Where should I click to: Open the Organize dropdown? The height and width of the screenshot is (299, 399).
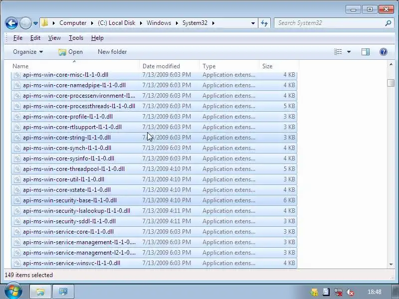click(28, 52)
